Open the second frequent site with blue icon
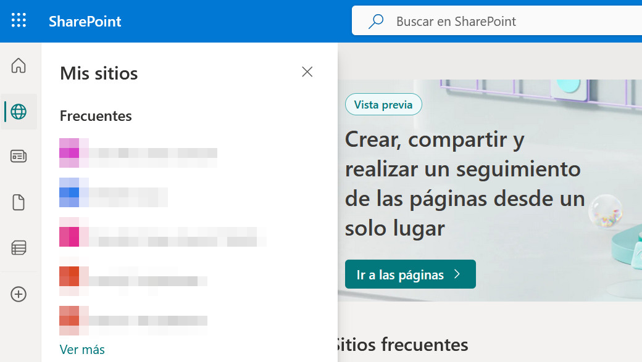Viewport: 642px width, 362px height. click(x=114, y=192)
